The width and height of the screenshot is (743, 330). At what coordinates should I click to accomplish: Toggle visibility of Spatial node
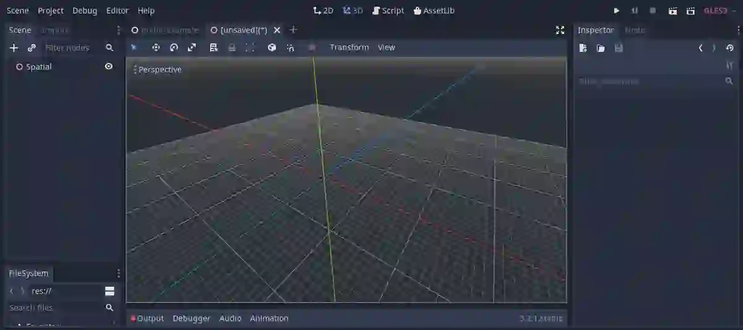109,66
